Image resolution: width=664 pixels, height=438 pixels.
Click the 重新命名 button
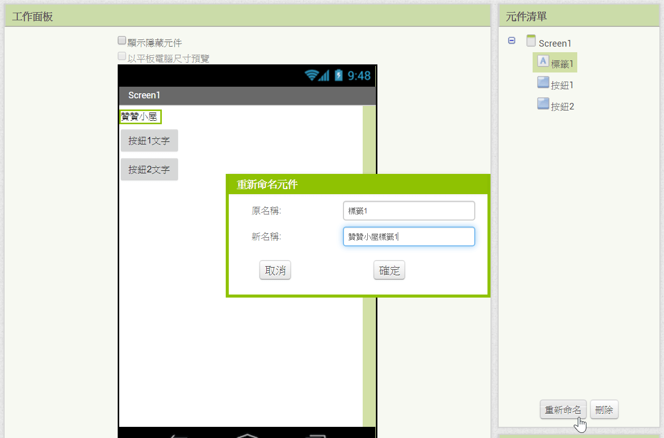563,410
